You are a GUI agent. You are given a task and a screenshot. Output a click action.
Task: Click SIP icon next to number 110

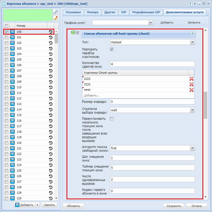point(12,87)
